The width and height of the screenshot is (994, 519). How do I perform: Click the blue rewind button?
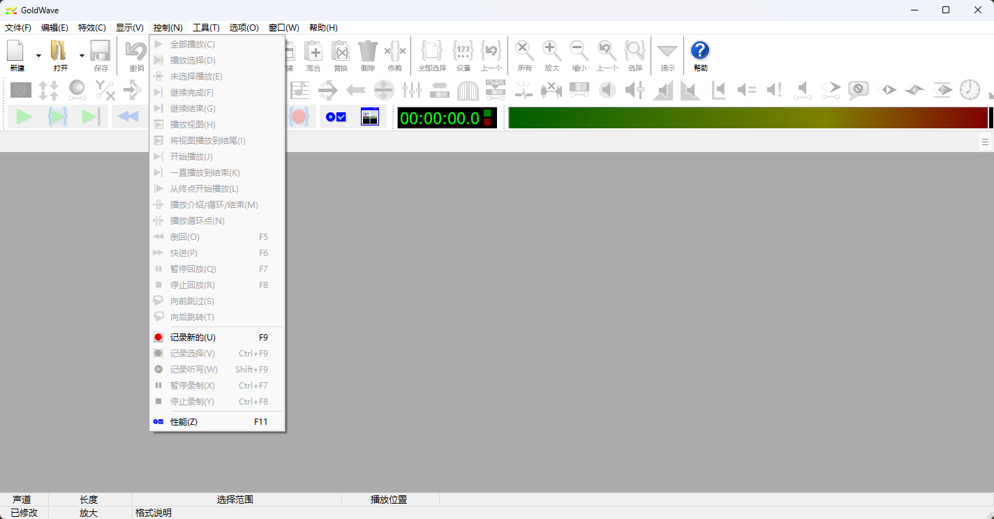(x=128, y=117)
